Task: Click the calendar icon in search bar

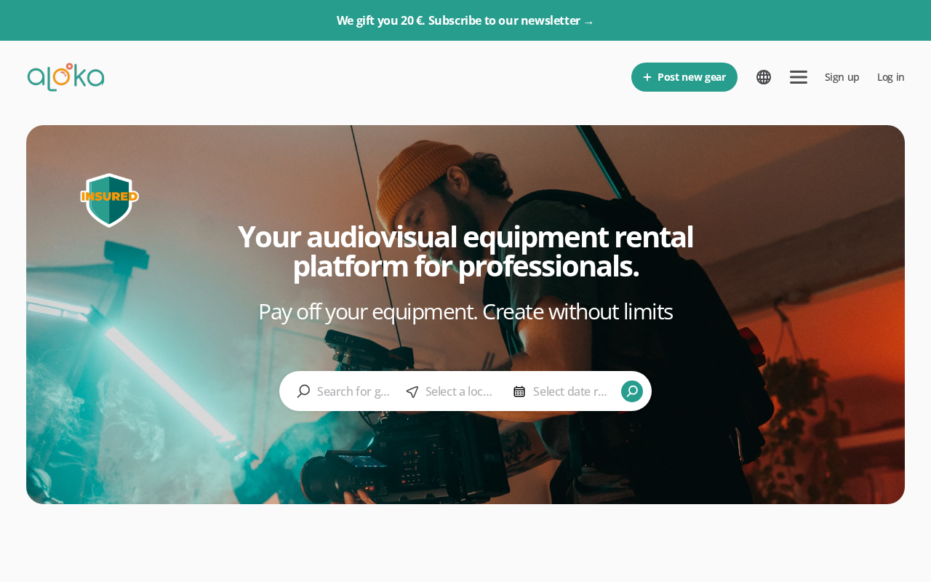Action: coord(519,391)
